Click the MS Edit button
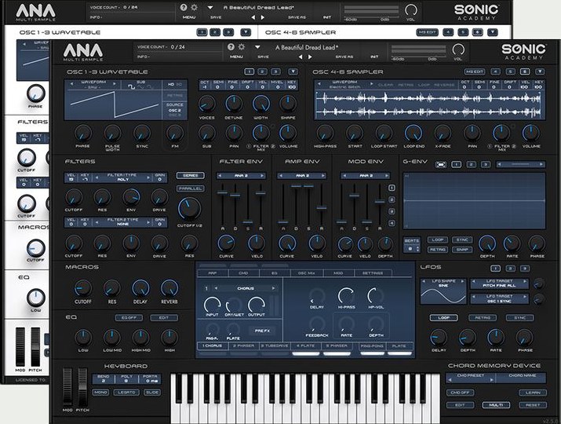Image resolution: width=561 pixels, height=424 pixels. (475, 71)
